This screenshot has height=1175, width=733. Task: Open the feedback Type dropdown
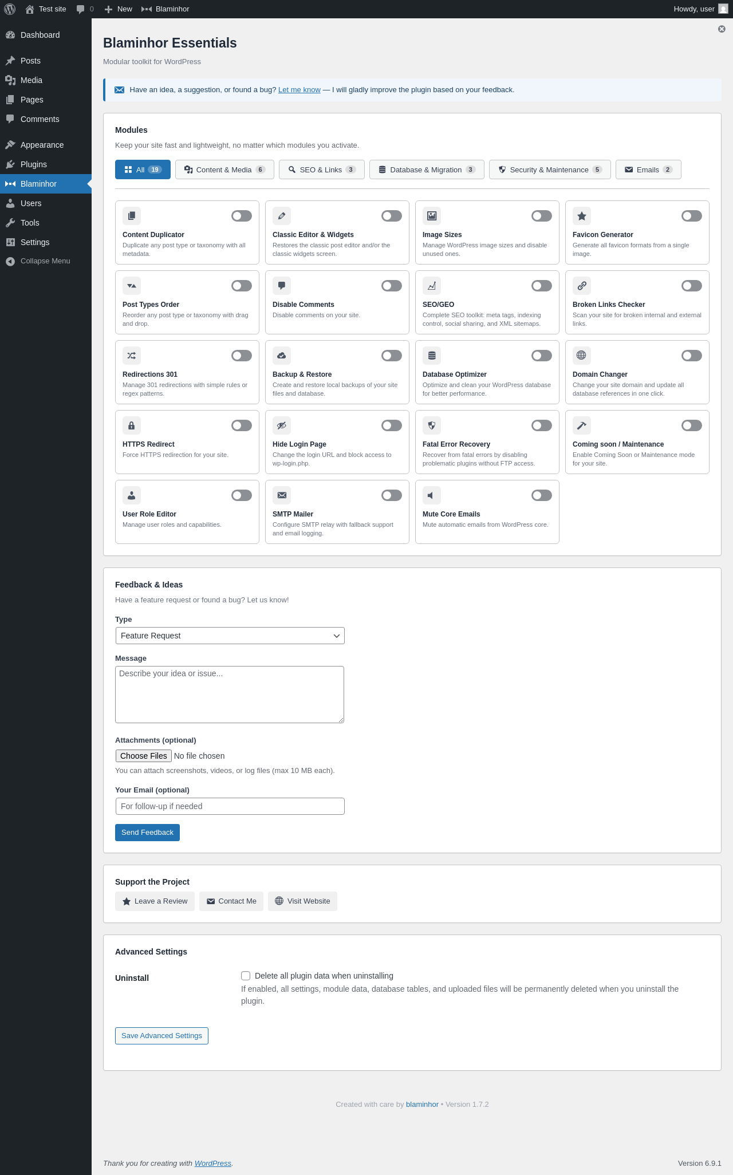click(230, 636)
